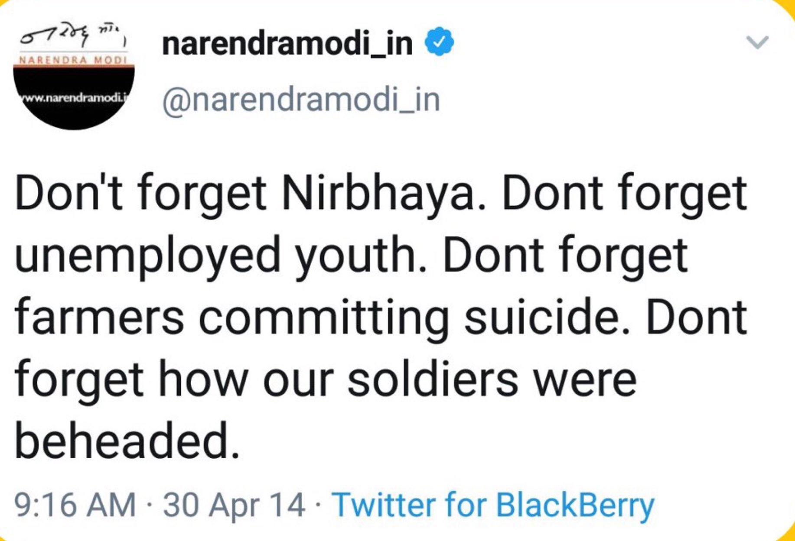Open the tweet options chevron menu
Viewport: 795px width, 541px height.
(757, 42)
